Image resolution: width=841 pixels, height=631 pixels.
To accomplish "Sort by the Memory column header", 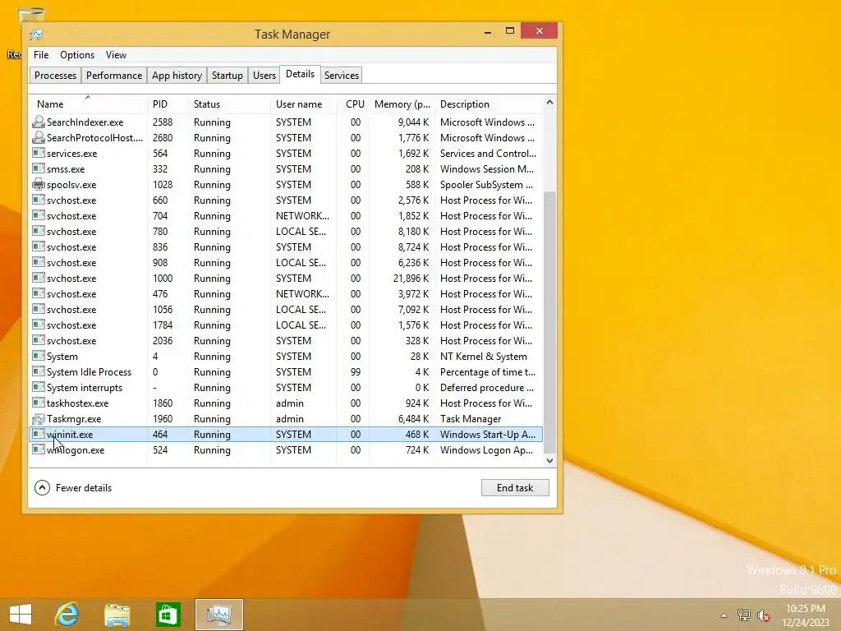I will point(402,104).
